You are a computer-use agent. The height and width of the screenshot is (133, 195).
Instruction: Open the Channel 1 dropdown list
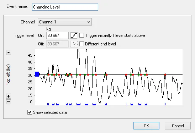coord(65,22)
